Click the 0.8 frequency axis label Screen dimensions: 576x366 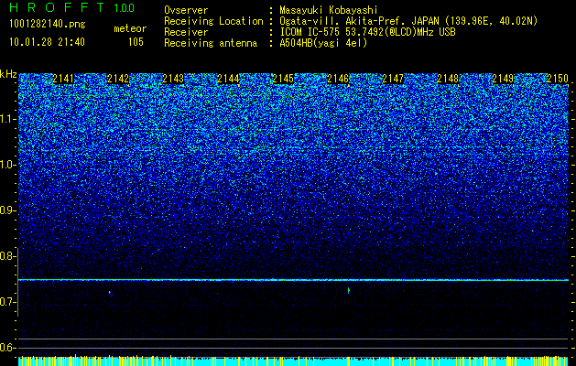click(x=7, y=256)
